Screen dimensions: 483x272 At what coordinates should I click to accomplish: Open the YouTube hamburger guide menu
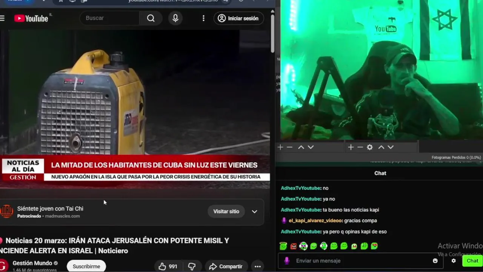tap(2, 18)
